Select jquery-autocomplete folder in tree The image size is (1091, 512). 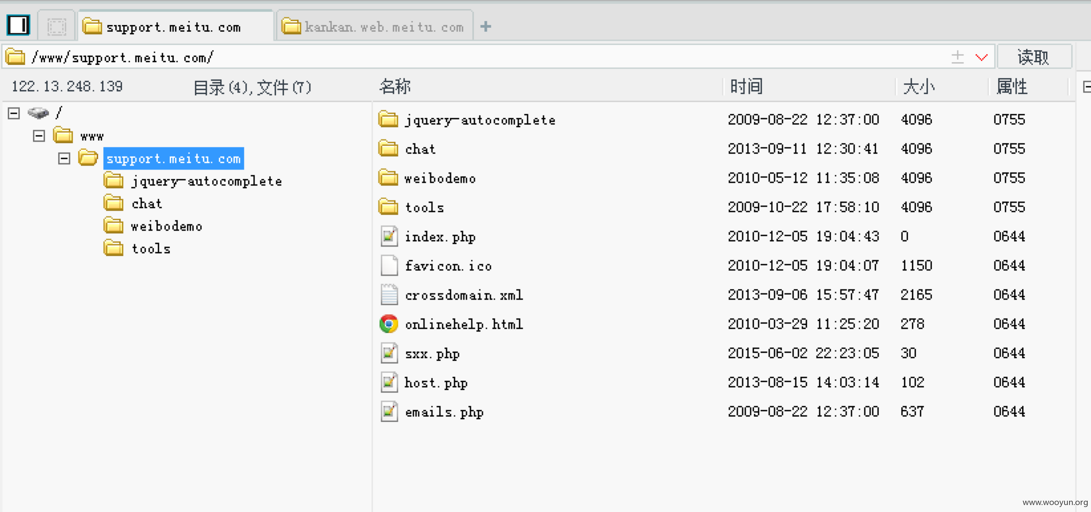207,181
